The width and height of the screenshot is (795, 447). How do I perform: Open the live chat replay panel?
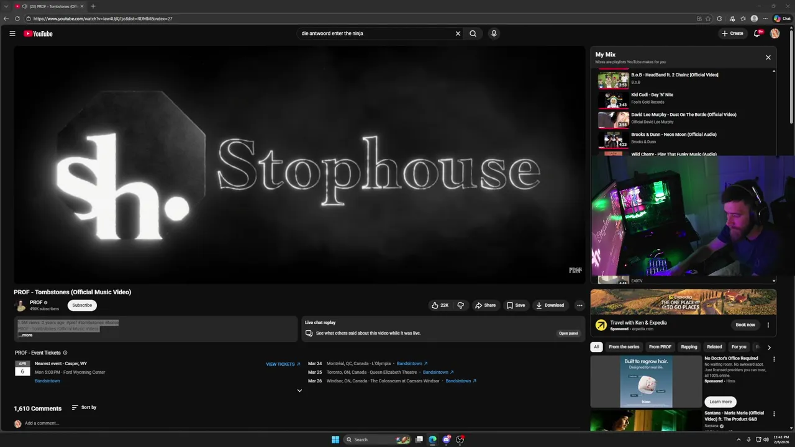pyautogui.click(x=568, y=333)
